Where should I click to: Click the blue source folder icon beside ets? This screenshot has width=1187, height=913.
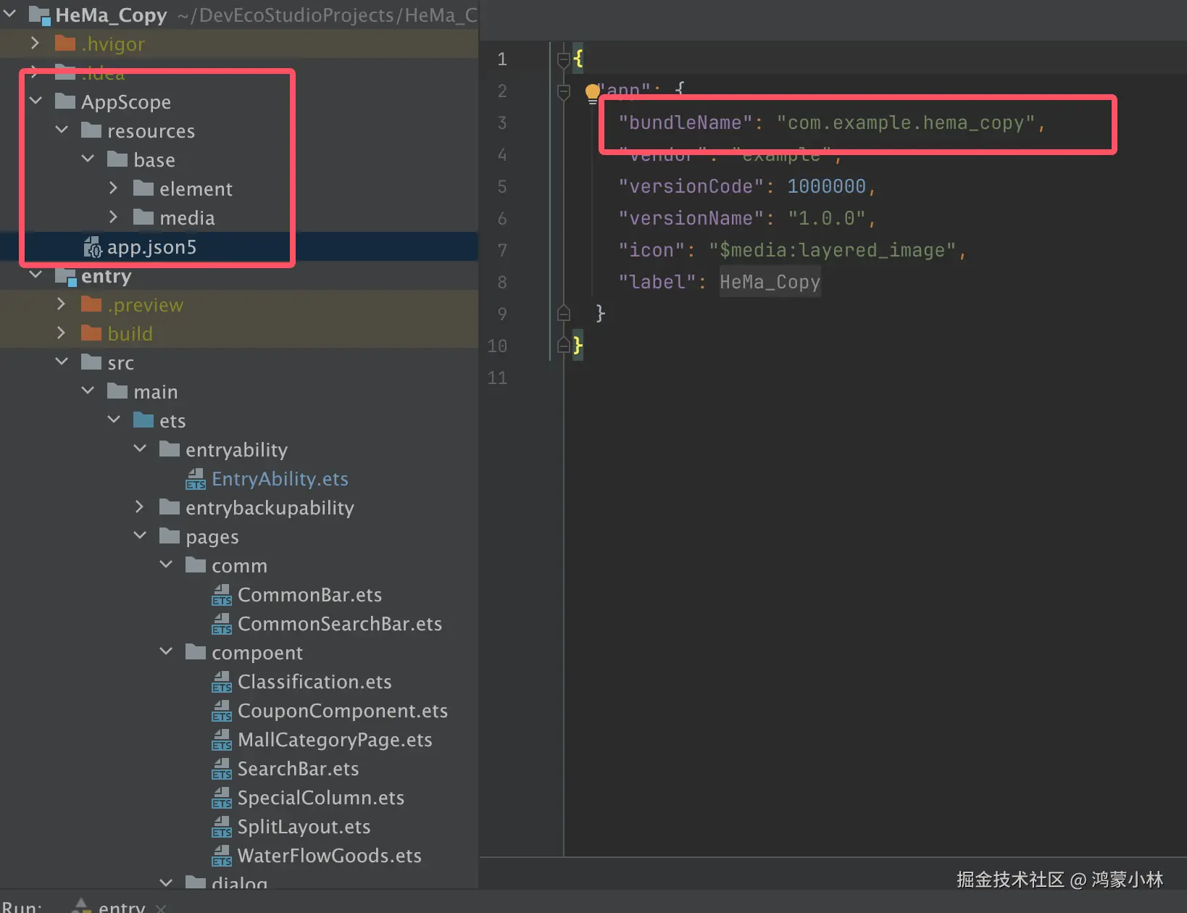click(143, 420)
